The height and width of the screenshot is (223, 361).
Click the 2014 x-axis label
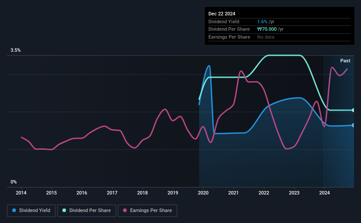click(x=21, y=193)
